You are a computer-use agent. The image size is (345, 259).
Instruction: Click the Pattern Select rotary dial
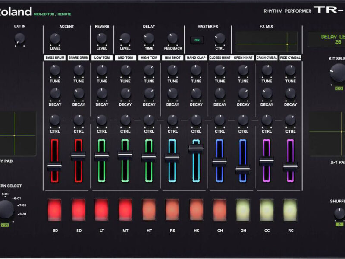(x=6, y=210)
